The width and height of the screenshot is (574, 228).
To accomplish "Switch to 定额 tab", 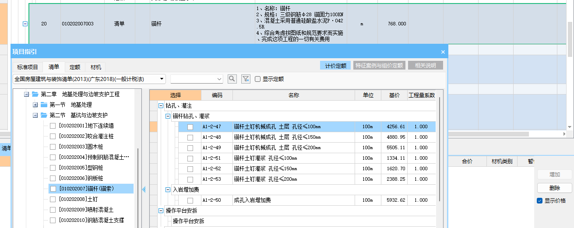I will point(75,67).
